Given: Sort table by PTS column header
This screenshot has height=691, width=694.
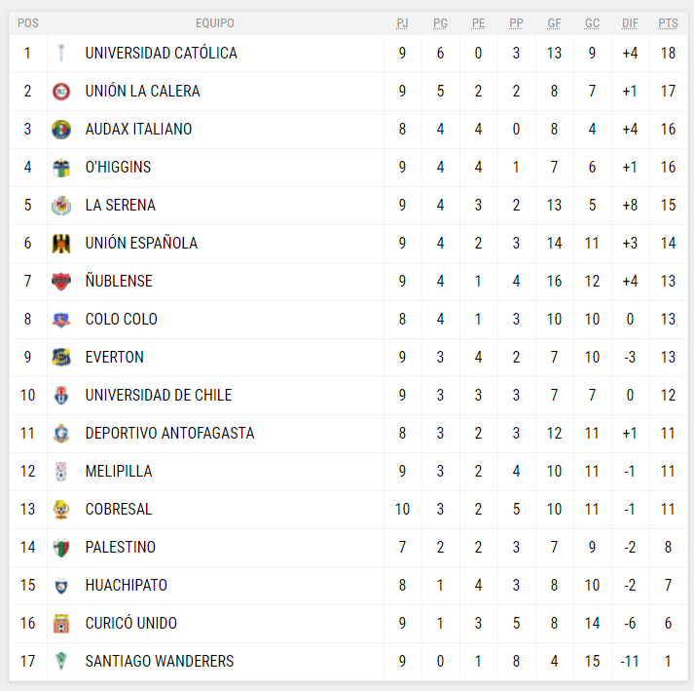Looking at the screenshot, I should tap(668, 23).
